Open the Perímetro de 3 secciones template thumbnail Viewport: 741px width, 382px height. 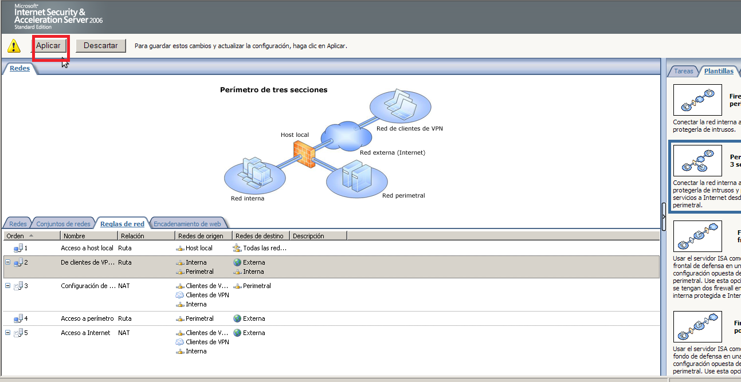click(697, 160)
